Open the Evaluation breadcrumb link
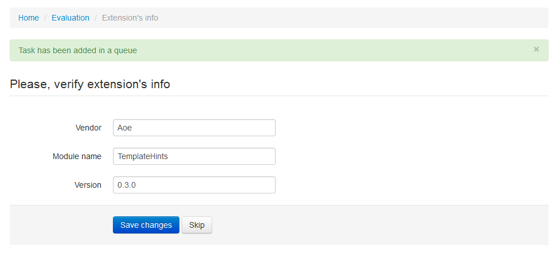This screenshot has width=560, height=257. click(71, 18)
